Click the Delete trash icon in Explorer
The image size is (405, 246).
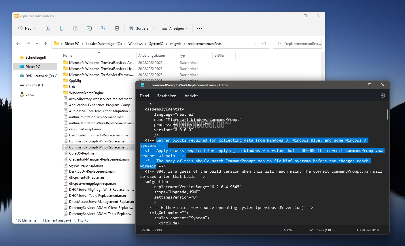tap(117, 28)
